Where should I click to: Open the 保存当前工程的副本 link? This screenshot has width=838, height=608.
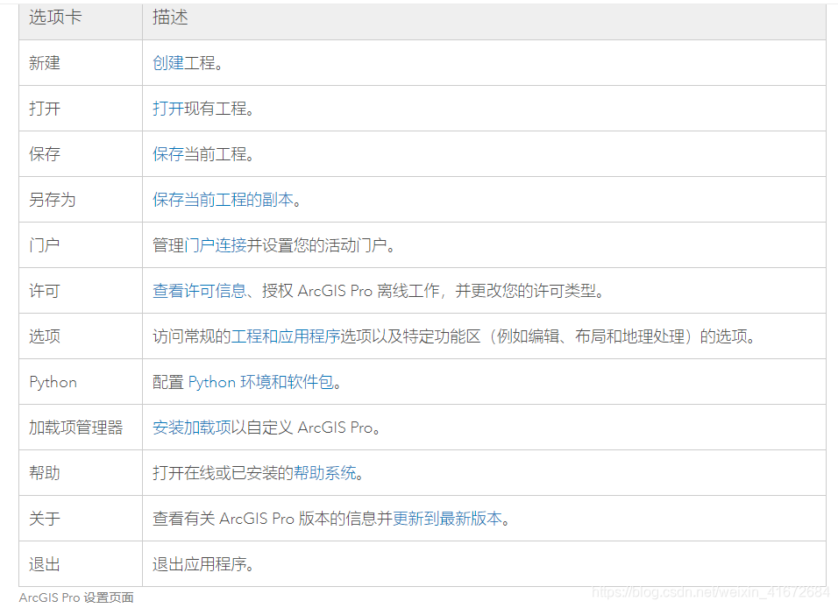tap(223, 200)
